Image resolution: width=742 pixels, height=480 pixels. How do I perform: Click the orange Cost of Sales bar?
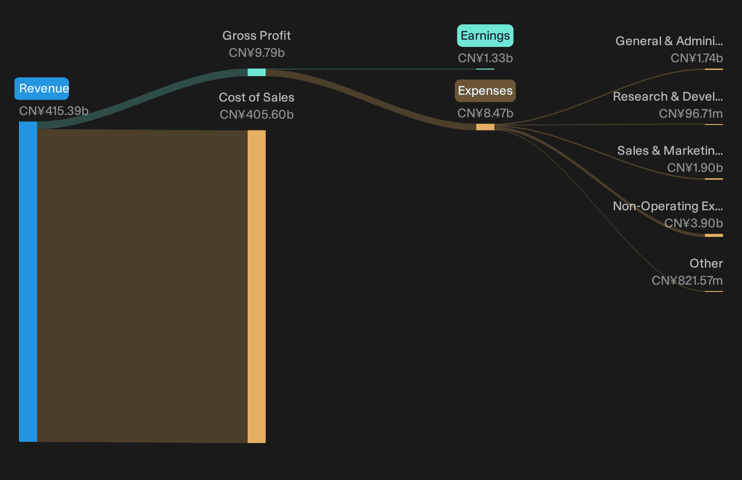(x=257, y=286)
